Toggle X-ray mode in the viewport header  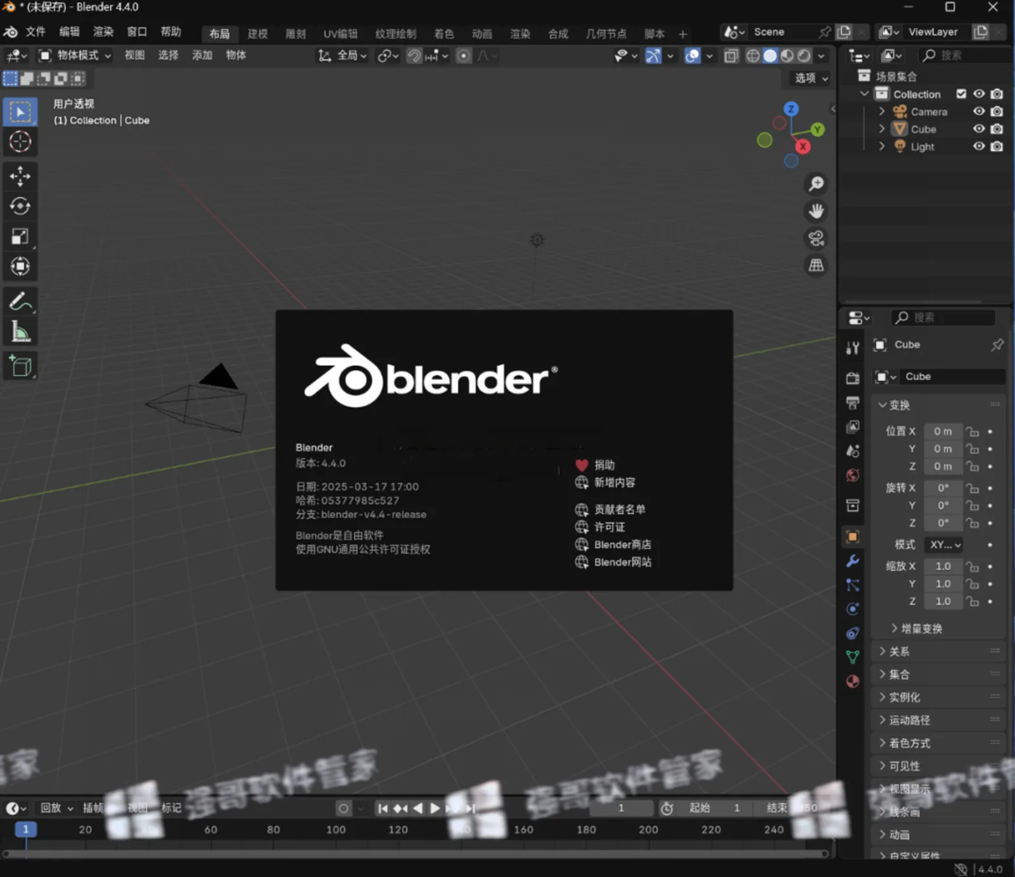pyautogui.click(x=731, y=56)
